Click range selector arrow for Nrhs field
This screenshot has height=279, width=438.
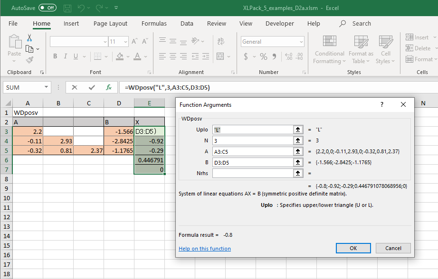pos(298,173)
